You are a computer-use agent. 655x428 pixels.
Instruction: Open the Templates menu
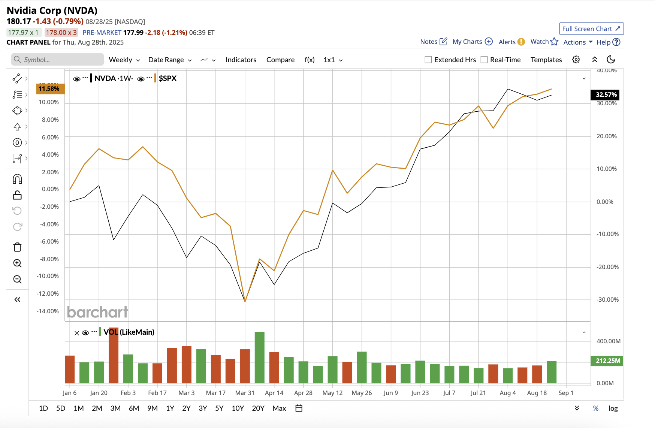click(546, 60)
